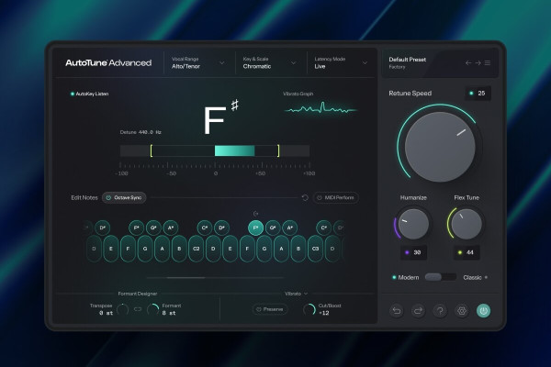The width and height of the screenshot is (551, 367).
Task: Click the Formant value 8 st
Action: point(169,313)
